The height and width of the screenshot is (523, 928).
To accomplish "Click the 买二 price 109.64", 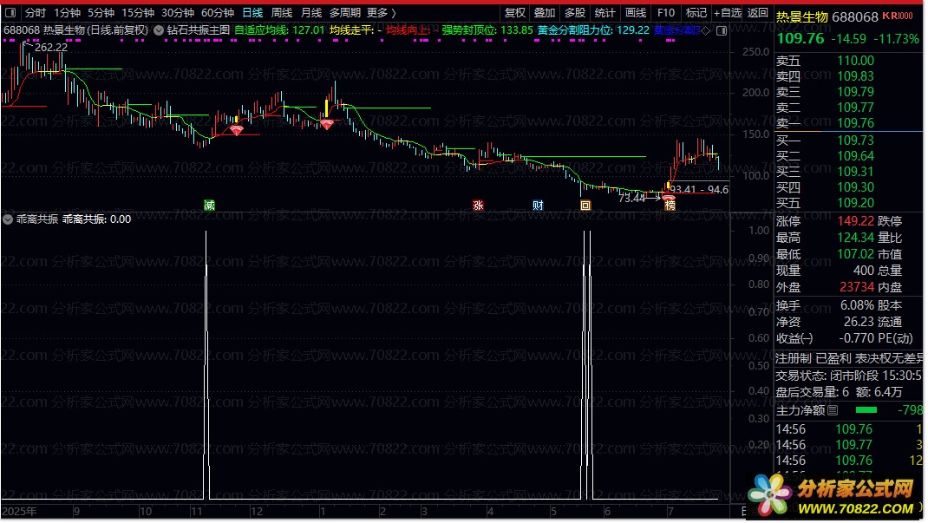I will click(855, 155).
